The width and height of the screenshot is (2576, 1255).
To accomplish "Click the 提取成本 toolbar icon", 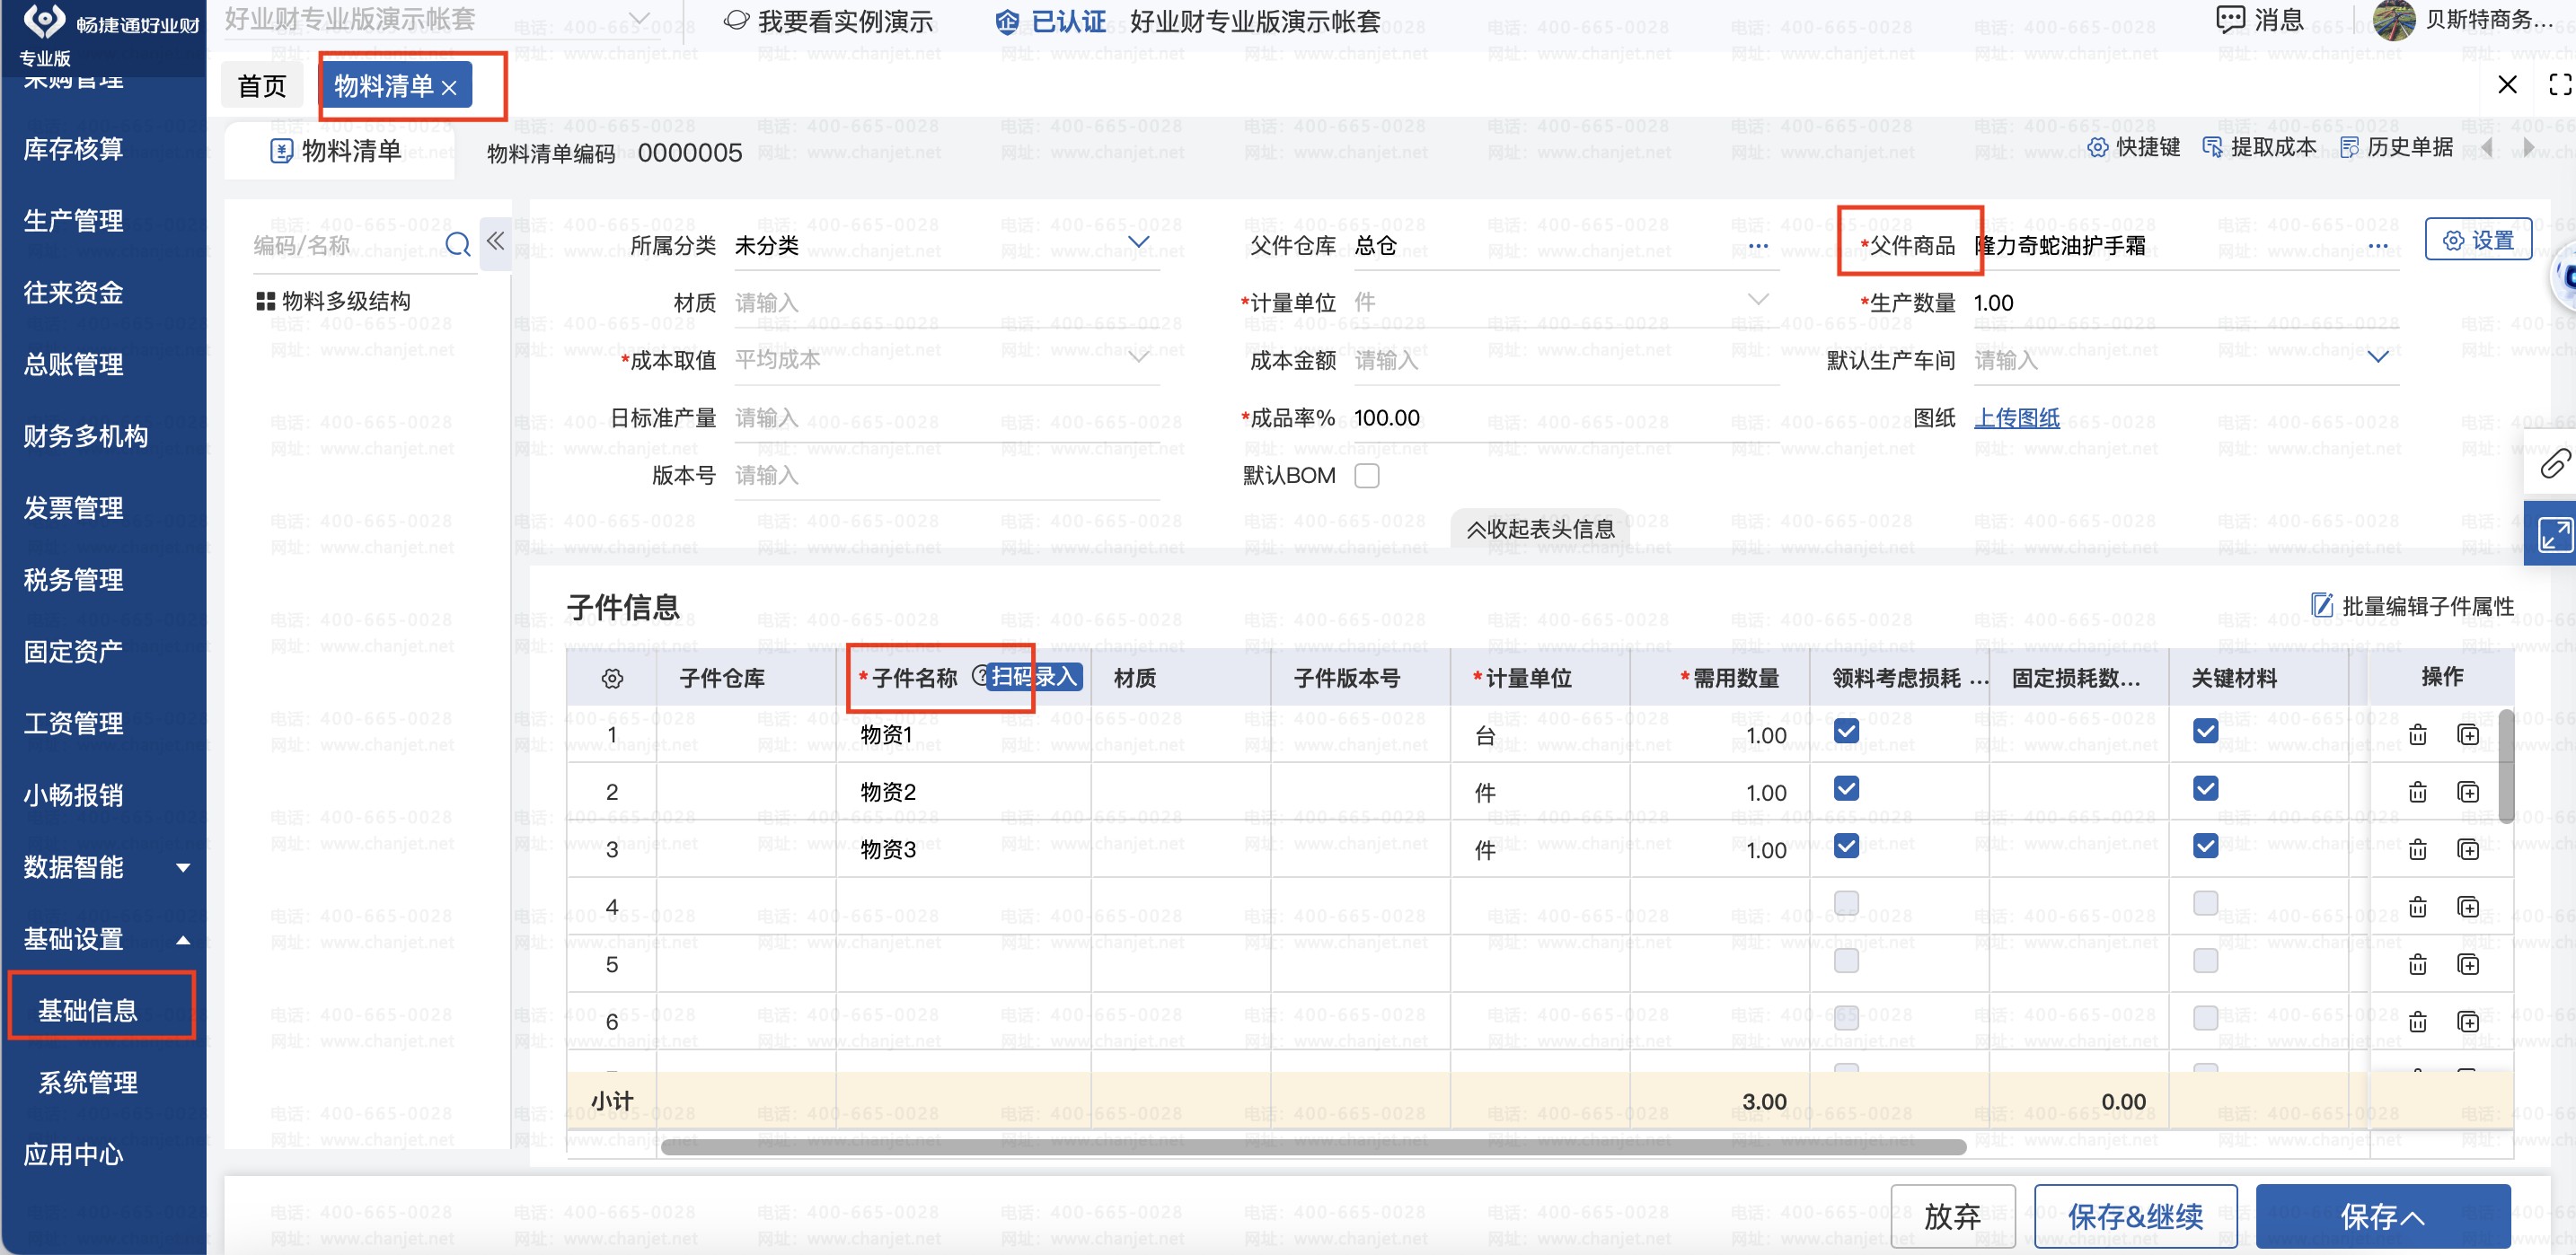I will [x=2213, y=148].
